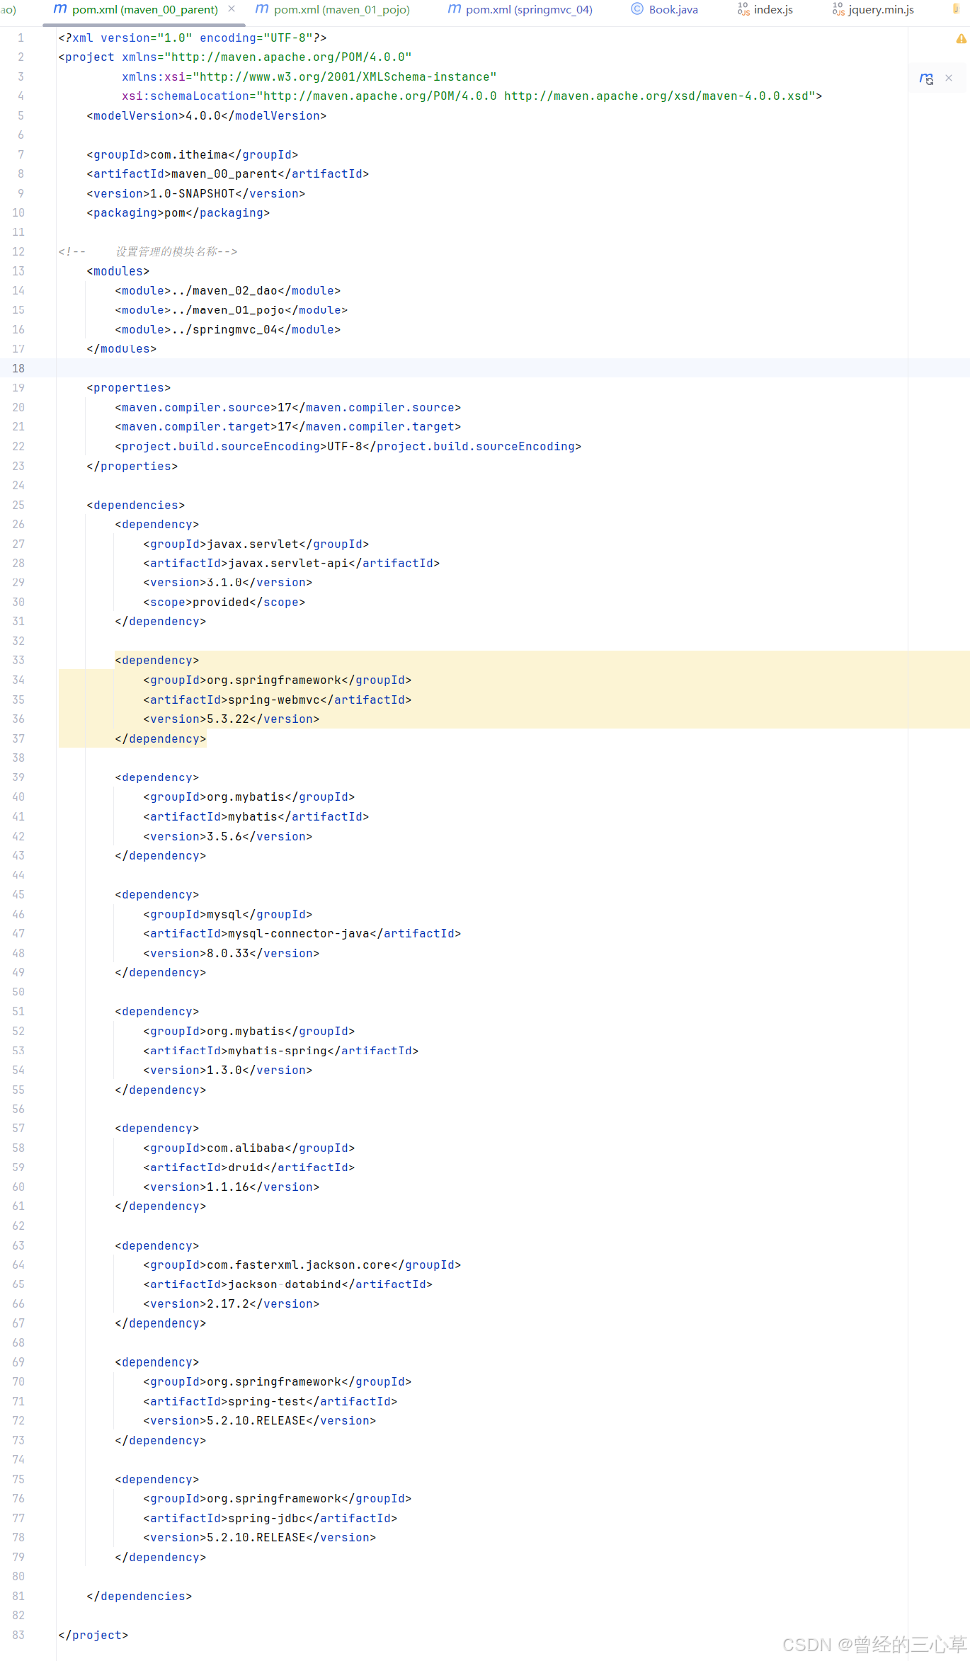Click JS file icon on jquery.min.js tab

838,9
